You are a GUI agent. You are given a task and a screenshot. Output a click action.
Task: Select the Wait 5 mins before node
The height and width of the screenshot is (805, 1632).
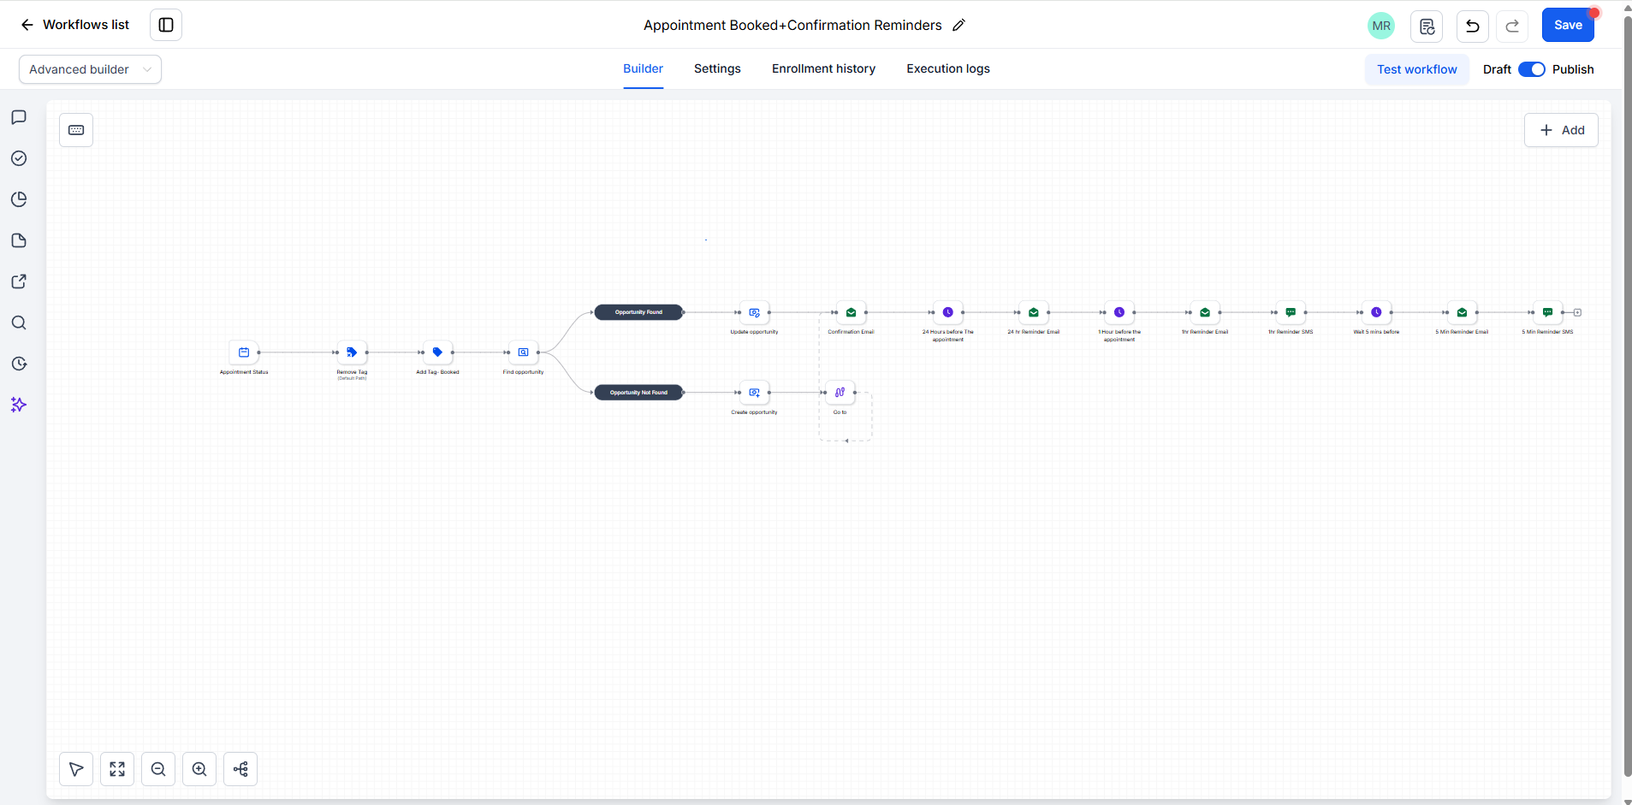point(1376,312)
